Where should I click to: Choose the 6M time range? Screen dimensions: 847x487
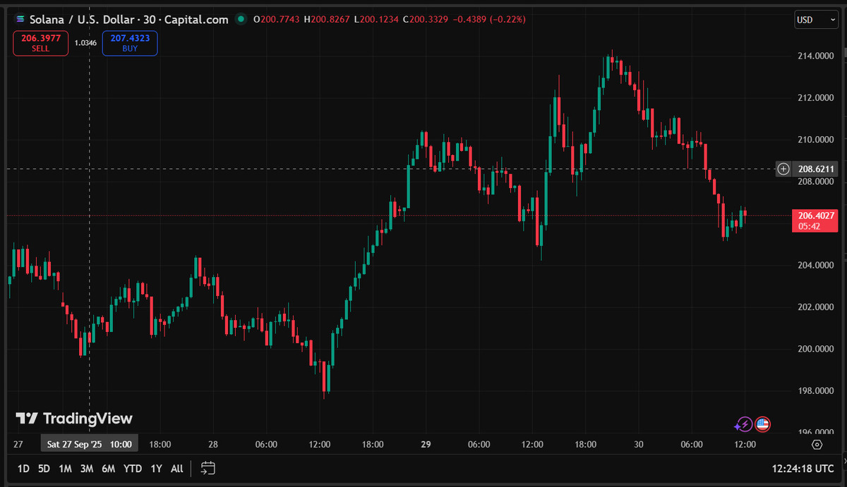pos(108,469)
